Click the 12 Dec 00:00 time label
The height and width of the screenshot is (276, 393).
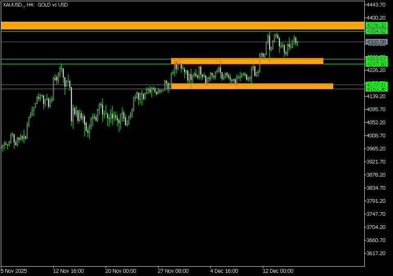pos(278,271)
